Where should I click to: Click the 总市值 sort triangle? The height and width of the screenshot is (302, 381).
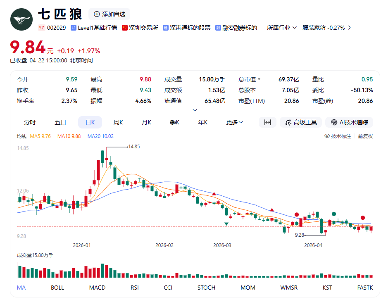click(x=259, y=79)
